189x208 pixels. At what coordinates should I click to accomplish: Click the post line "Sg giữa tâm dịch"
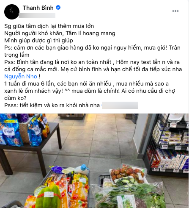49,26
